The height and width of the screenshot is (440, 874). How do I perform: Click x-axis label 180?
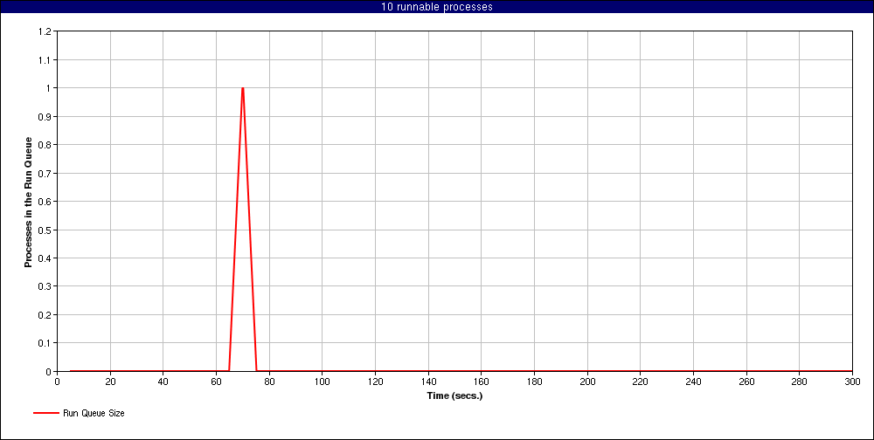pos(534,382)
